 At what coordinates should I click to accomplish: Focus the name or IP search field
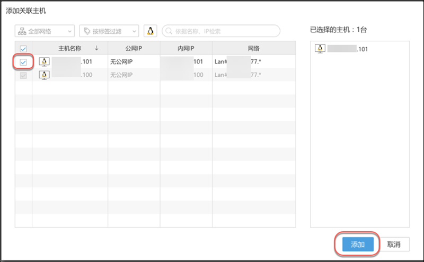coord(221,31)
